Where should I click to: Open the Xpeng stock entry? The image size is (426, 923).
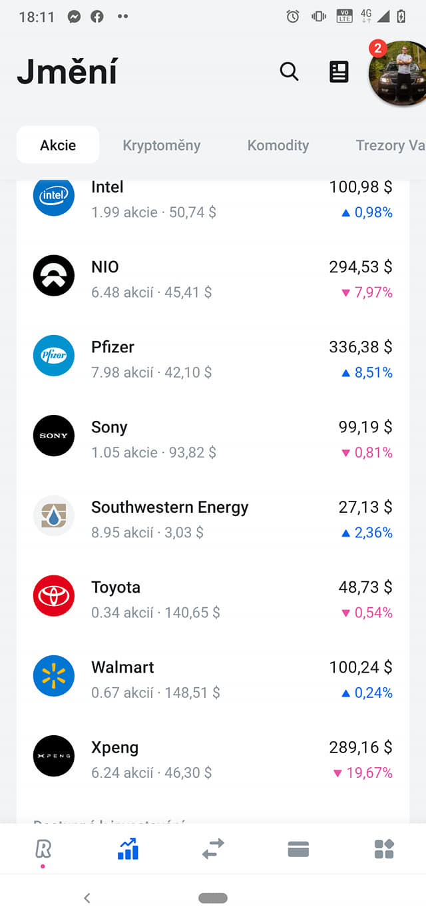213,759
